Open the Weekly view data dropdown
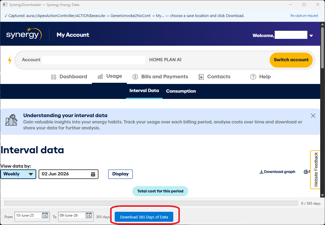This screenshot has width=325, height=225. [x=18, y=174]
